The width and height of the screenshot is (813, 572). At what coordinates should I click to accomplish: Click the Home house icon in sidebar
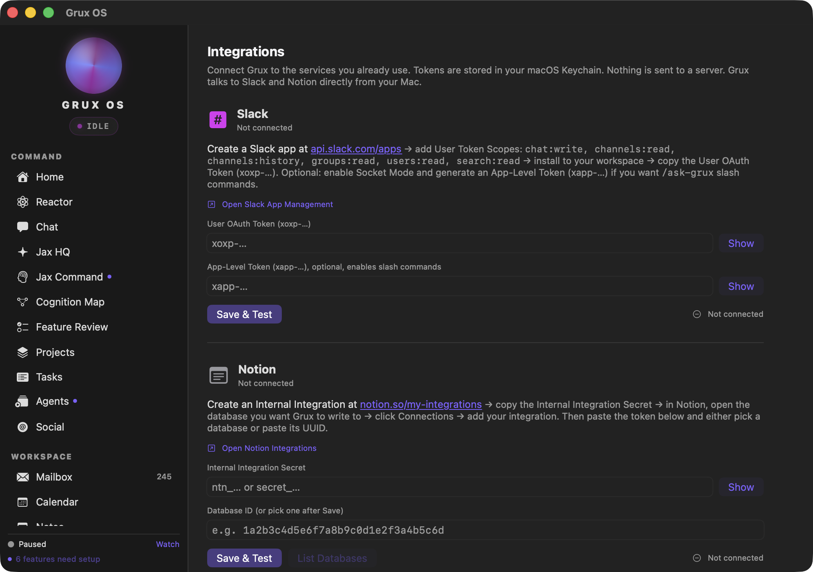pyautogui.click(x=23, y=177)
